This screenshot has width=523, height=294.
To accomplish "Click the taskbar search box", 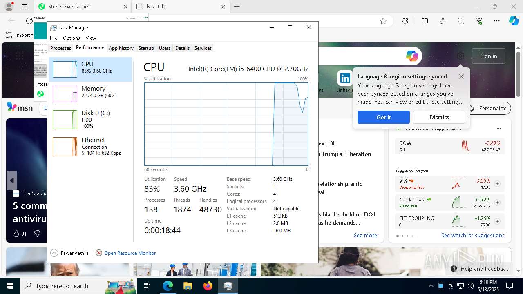I will pyautogui.click(x=78, y=286).
